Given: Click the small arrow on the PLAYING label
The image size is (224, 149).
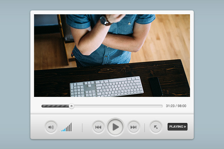Looking at the screenshot, I should 185,127.
